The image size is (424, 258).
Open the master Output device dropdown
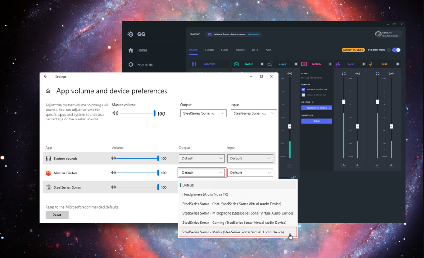[x=203, y=113]
